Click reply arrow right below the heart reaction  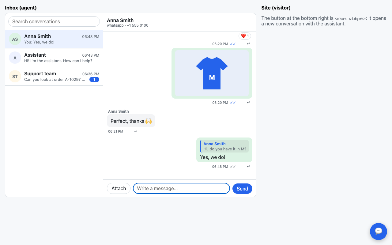coord(248,44)
